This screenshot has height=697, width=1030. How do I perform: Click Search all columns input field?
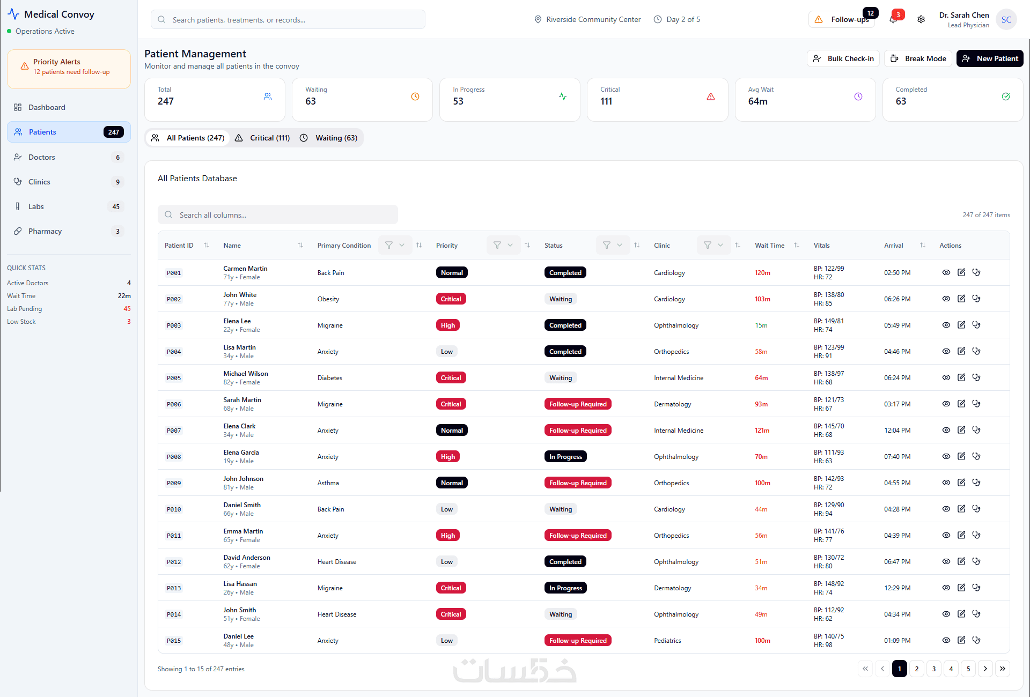coord(278,215)
